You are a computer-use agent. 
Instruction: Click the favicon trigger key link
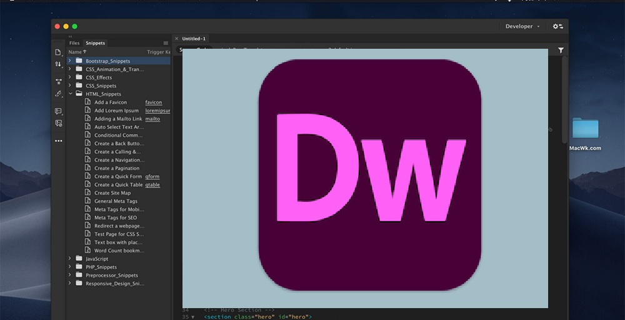[x=154, y=102]
